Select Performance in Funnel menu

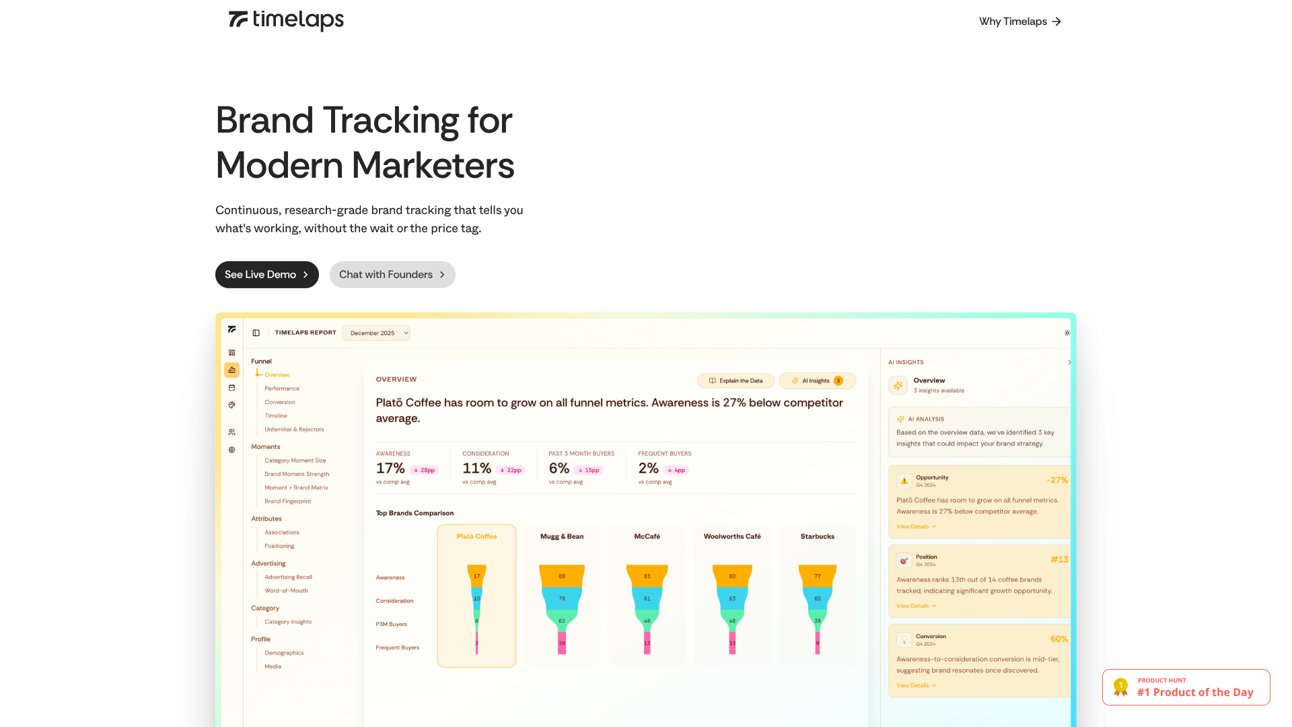pos(281,388)
